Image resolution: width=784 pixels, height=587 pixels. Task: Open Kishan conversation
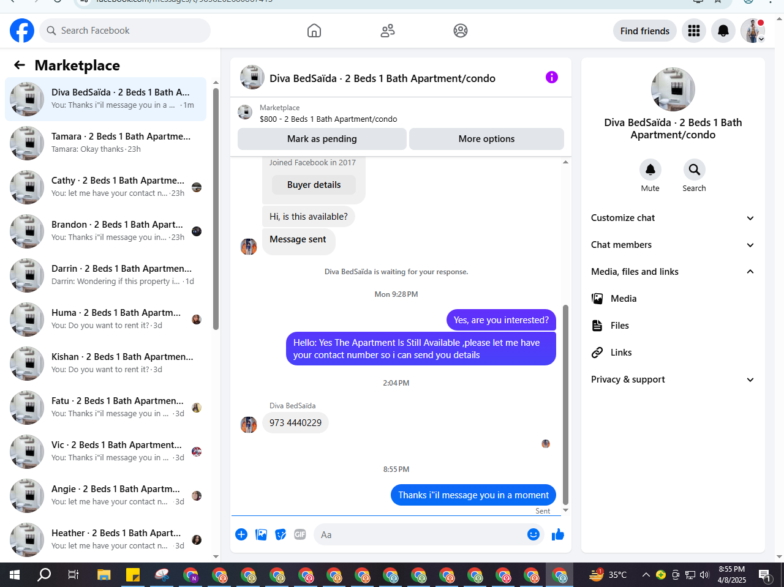[x=105, y=364]
